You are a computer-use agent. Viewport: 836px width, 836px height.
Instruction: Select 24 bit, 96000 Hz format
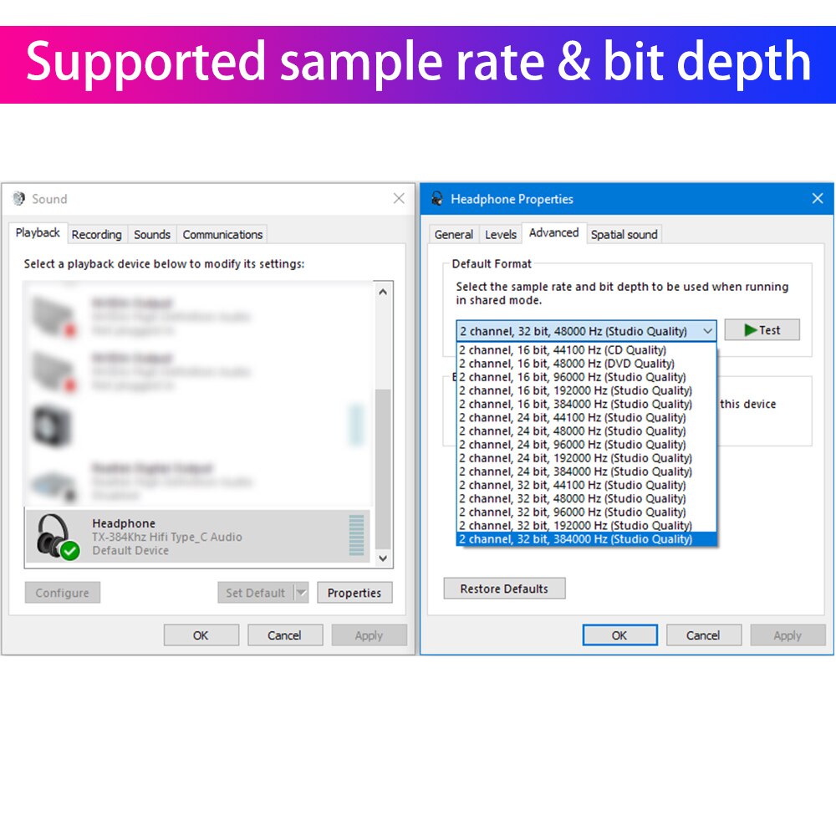coord(587,445)
